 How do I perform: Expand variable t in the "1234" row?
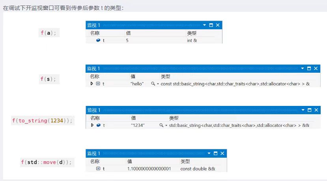point(92,125)
